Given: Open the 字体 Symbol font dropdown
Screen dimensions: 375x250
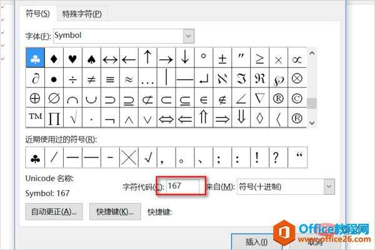Looking at the screenshot, I should pos(189,36).
